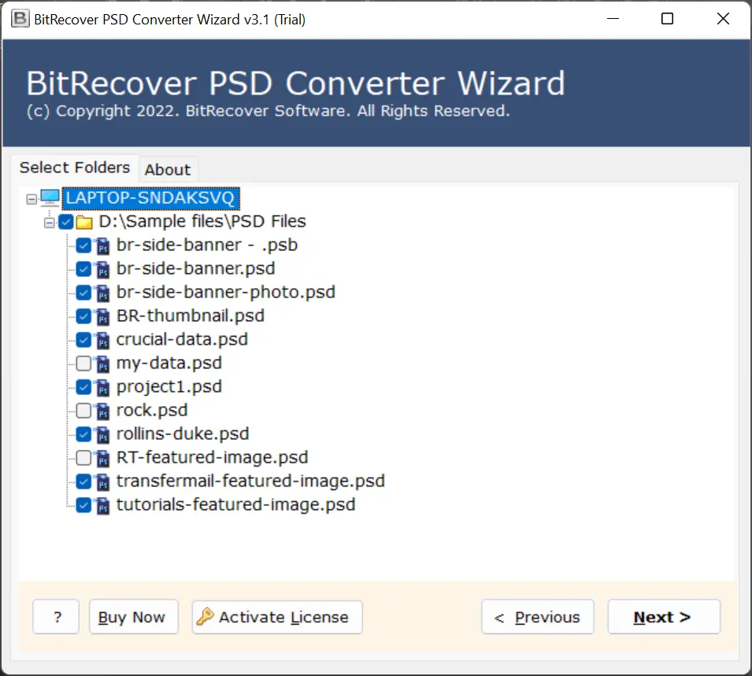This screenshot has height=676, width=752.
Task: Uncheck br-side-banner.psd checkbox
Action: tap(83, 269)
